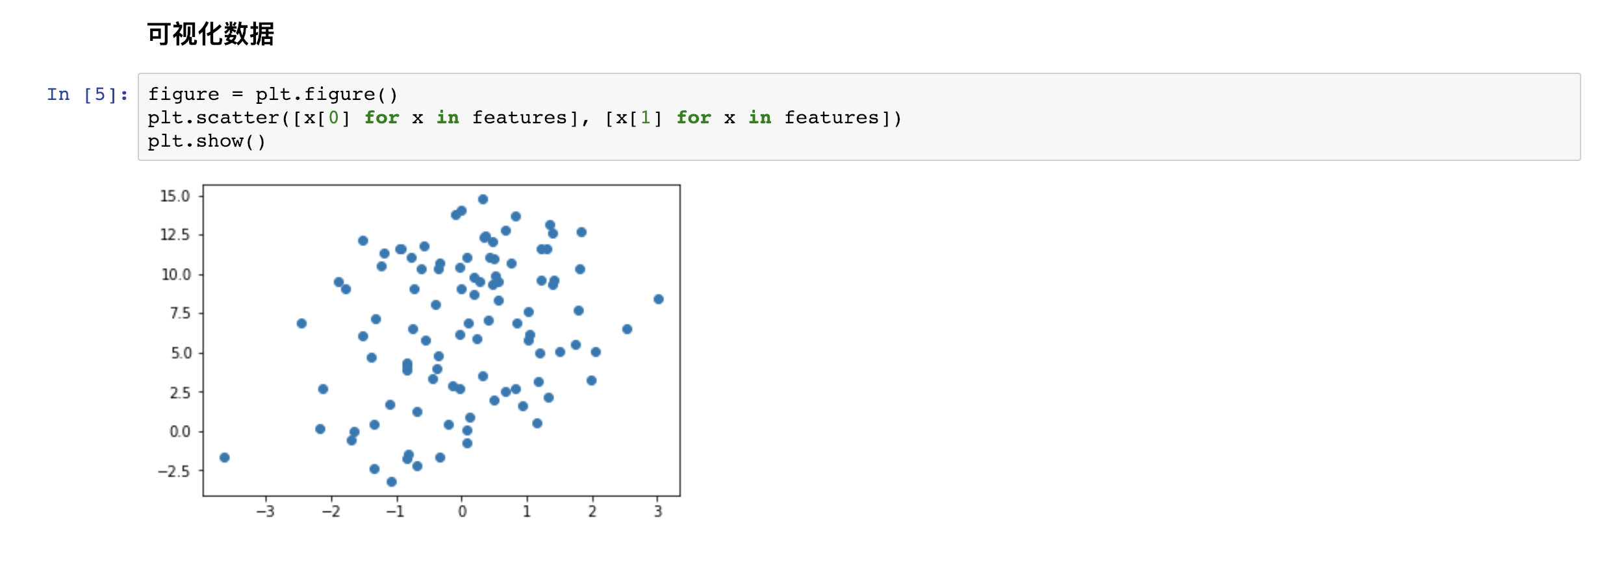
Task: Click the figure = plt.figure() code line
Action: point(272,95)
